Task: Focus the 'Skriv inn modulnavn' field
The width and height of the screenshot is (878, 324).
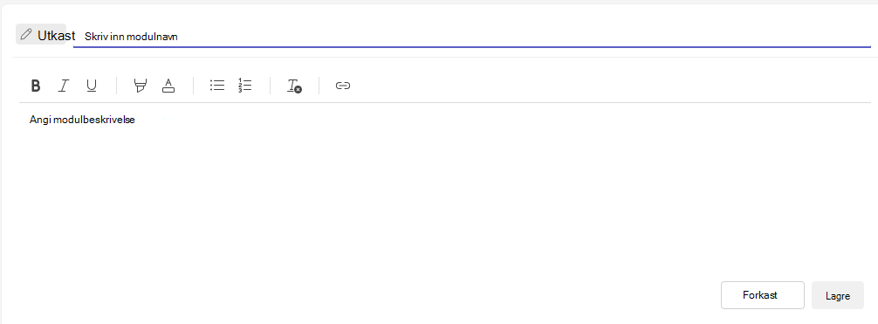Action: click(472, 37)
